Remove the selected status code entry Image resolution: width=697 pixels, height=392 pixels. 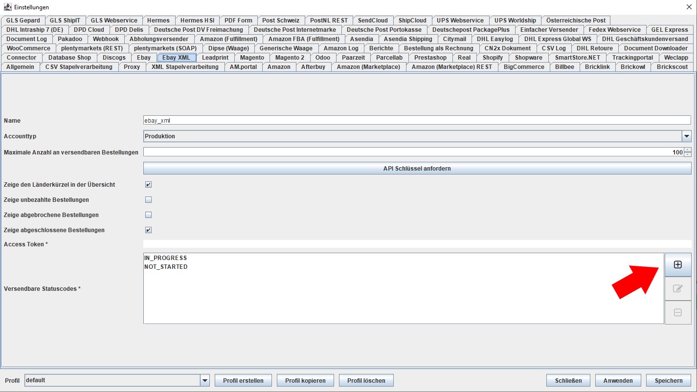click(677, 312)
